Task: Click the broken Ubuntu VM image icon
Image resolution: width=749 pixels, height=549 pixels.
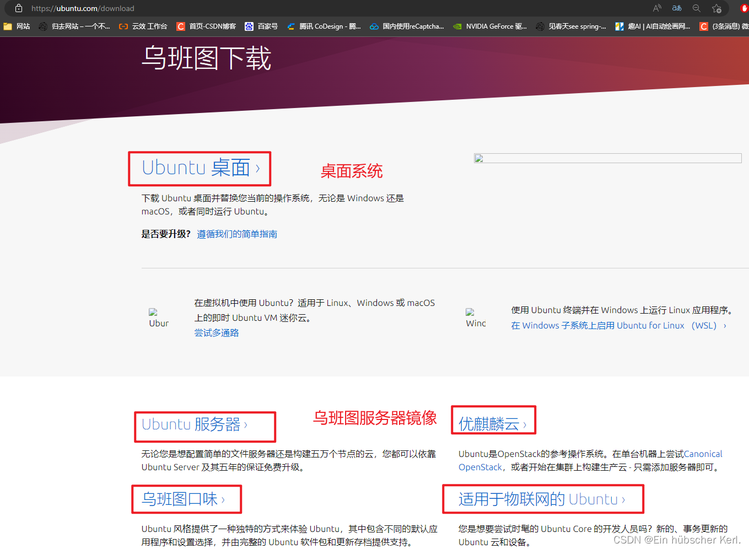Action: pos(159,319)
